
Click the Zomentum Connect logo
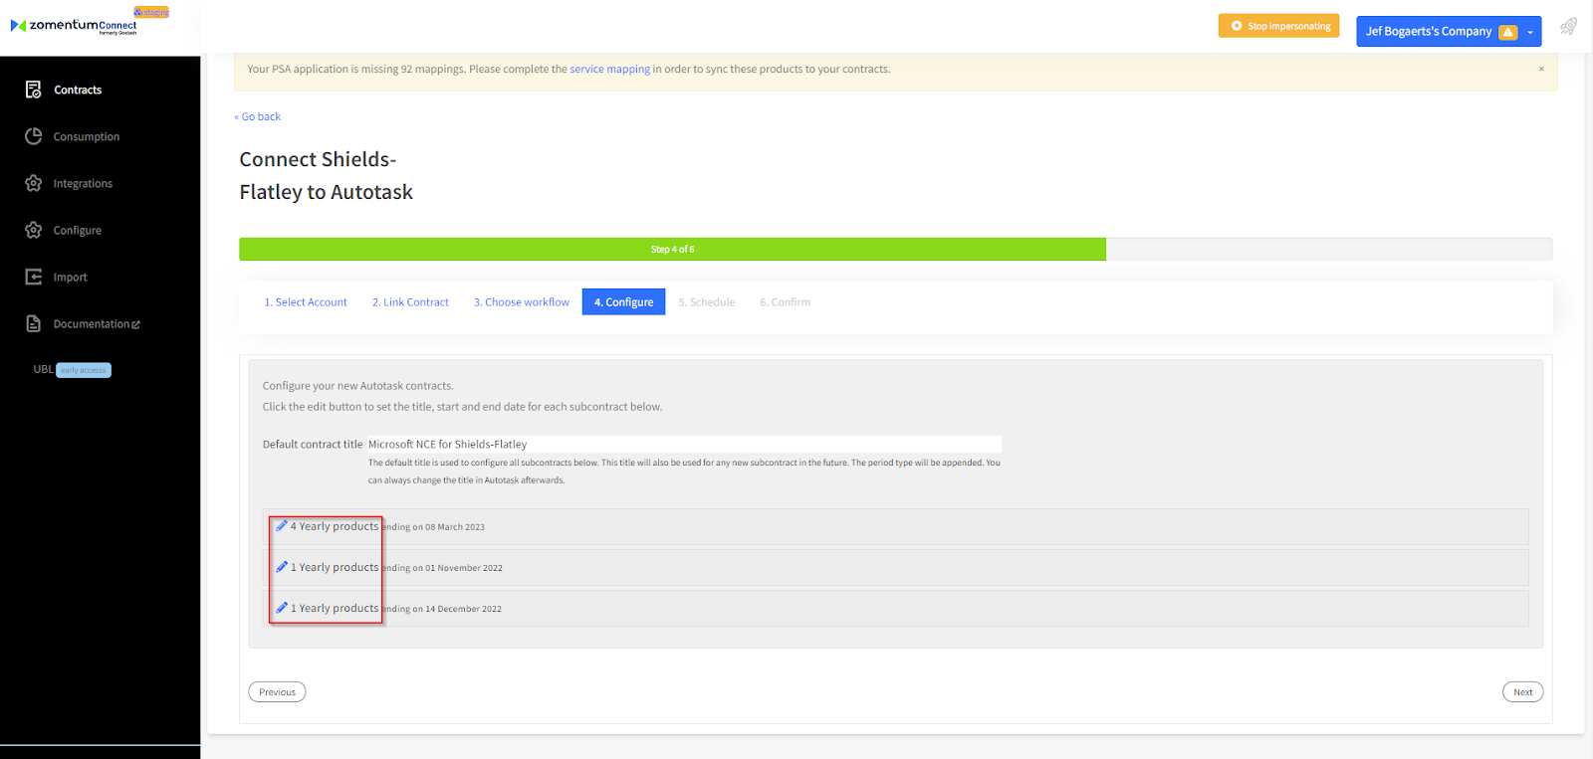point(74,25)
